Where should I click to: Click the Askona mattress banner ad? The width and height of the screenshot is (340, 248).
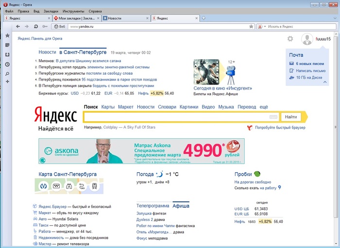point(141,151)
